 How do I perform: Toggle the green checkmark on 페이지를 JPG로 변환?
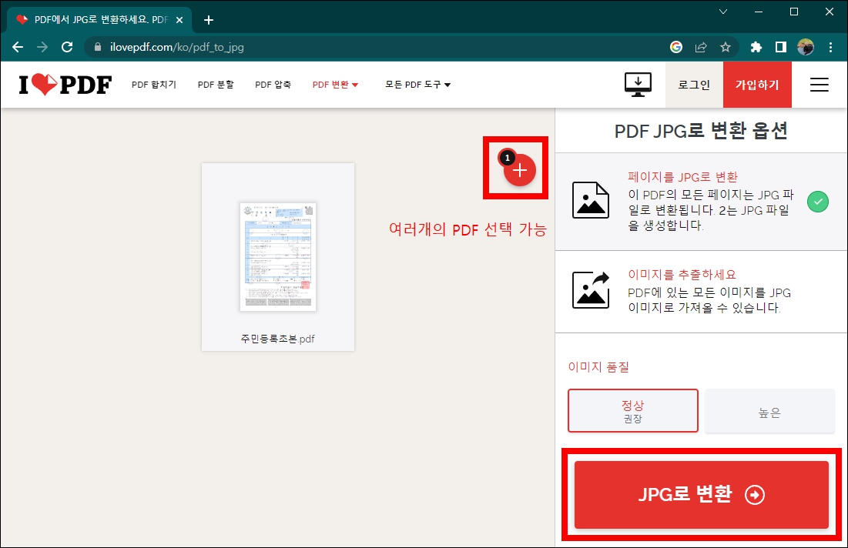tap(817, 202)
